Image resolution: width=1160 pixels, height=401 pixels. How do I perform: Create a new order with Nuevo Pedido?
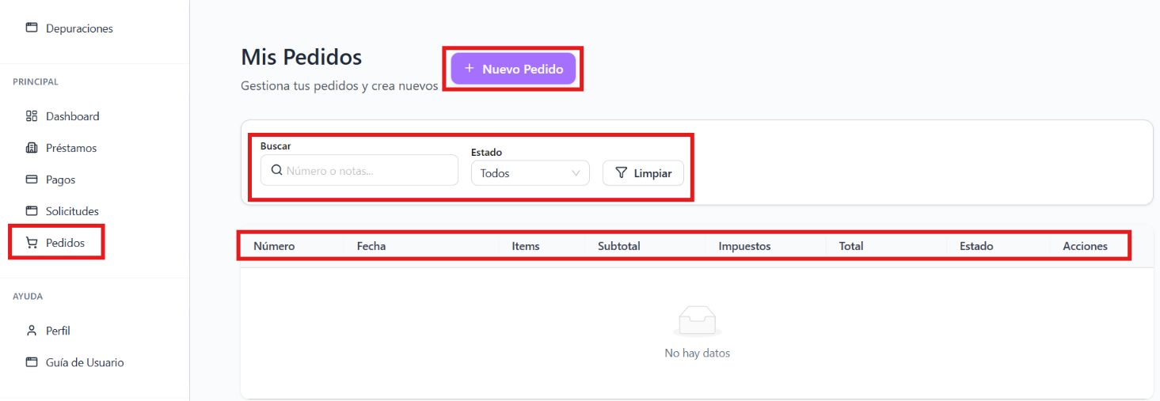(513, 69)
